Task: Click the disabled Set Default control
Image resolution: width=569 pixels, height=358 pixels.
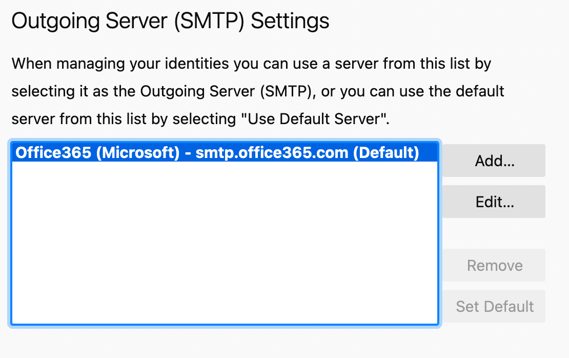Action: (494, 306)
